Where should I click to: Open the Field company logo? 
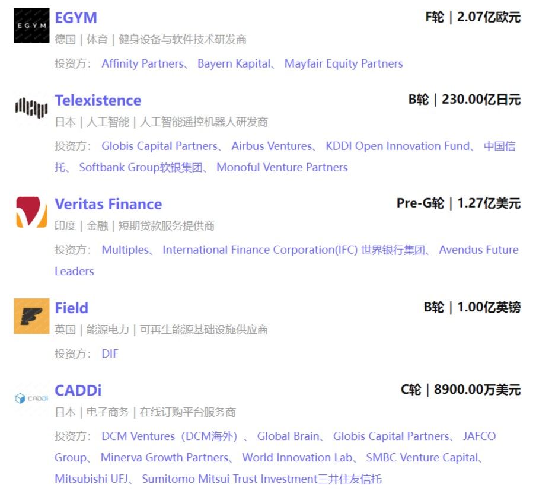pyautogui.click(x=31, y=316)
